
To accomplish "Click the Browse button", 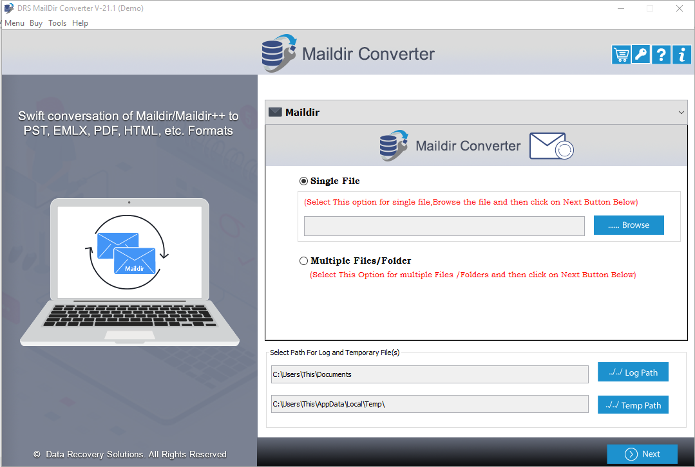I will (x=629, y=224).
